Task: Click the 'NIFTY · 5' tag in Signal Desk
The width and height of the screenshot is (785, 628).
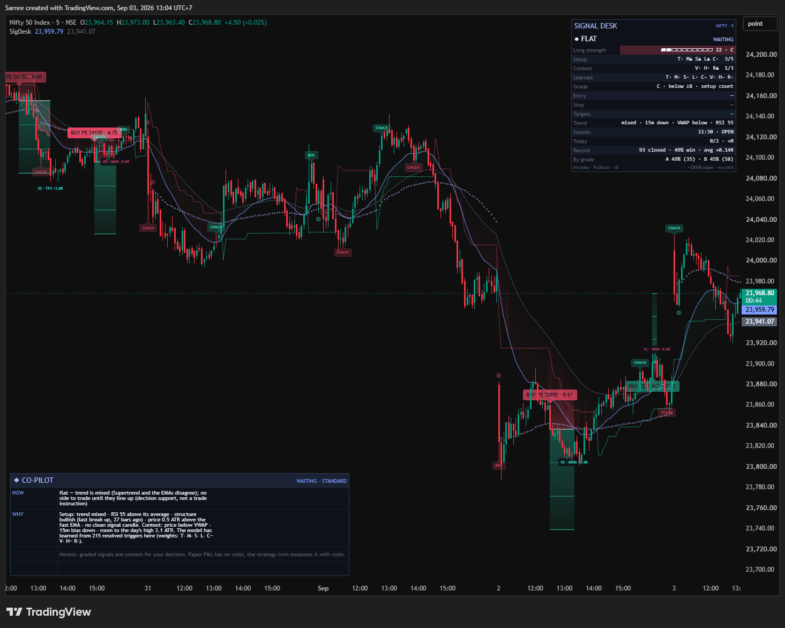Action: (724, 26)
